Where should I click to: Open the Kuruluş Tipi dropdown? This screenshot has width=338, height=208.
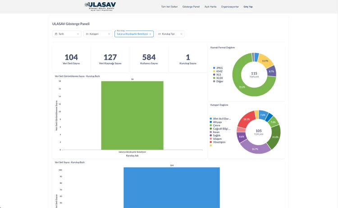[x=170, y=34]
